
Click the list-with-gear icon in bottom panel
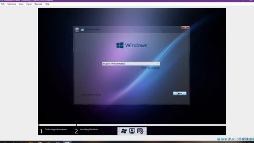tap(140, 131)
